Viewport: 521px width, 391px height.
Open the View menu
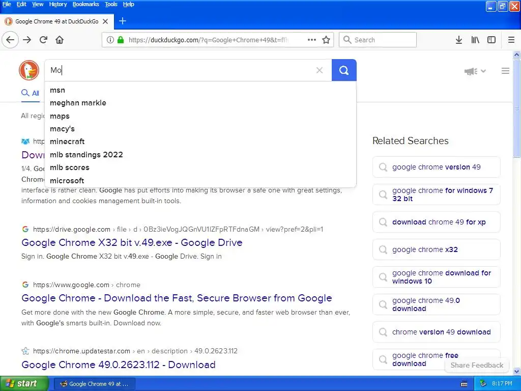point(38,4)
